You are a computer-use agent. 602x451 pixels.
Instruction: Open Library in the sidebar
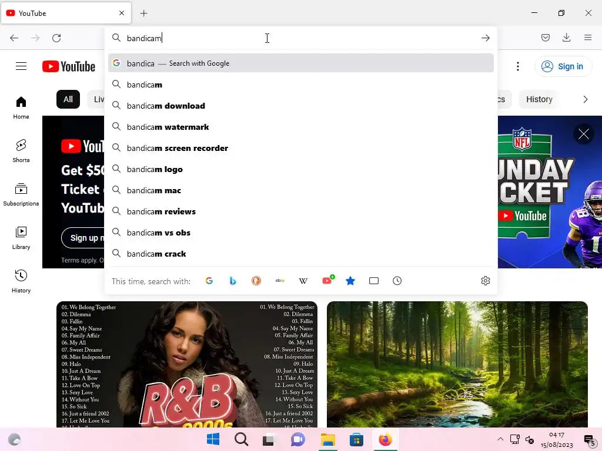click(x=21, y=238)
